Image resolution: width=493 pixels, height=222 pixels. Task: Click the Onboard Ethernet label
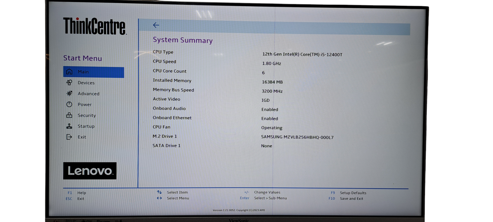coord(172,118)
